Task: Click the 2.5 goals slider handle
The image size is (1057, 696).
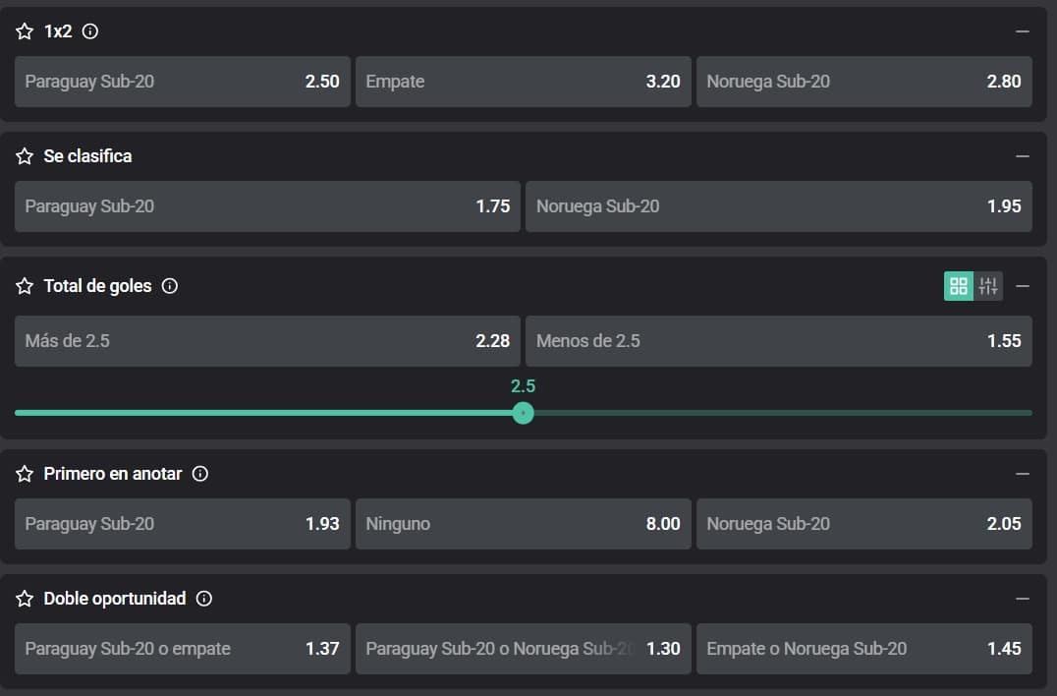Action: click(x=523, y=413)
